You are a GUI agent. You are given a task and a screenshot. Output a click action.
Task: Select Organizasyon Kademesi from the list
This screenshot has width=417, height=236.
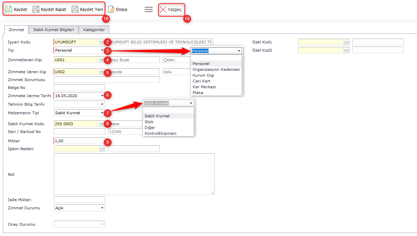216,69
